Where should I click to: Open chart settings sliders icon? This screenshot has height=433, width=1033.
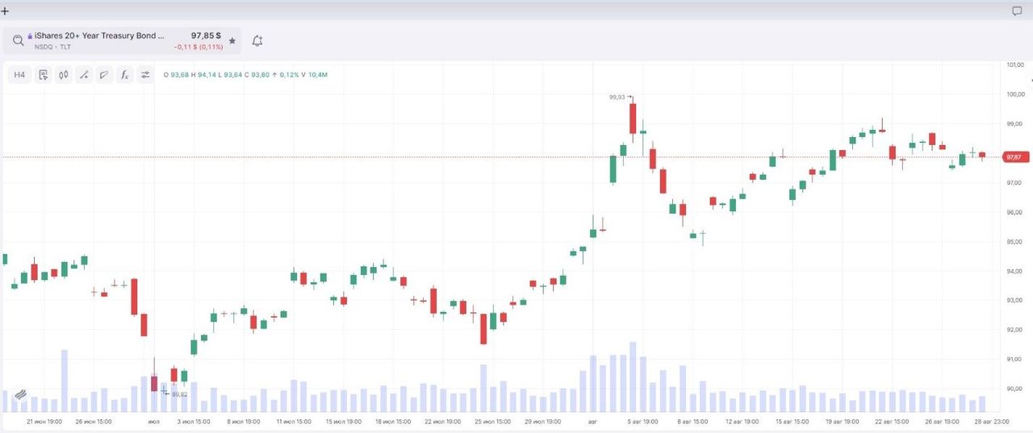coord(145,75)
